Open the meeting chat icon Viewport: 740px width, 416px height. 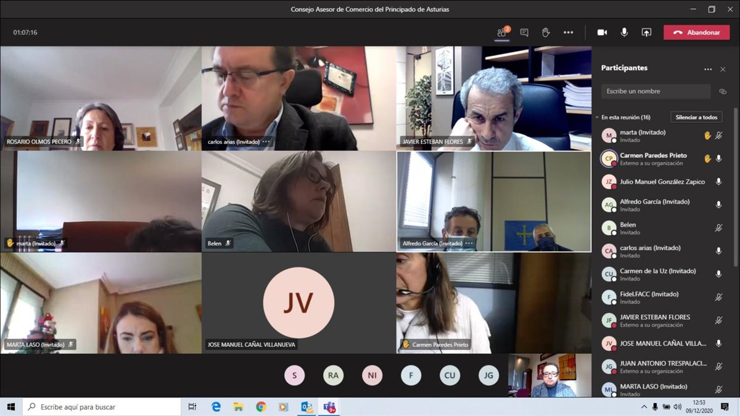coord(524,33)
